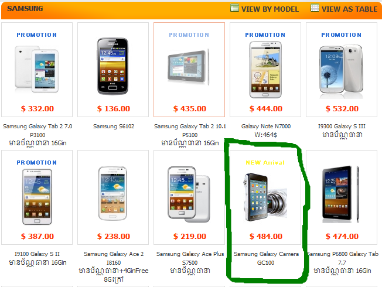Select the I9100 Galaxy S II picture
382x287 pixels.
click(37, 197)
